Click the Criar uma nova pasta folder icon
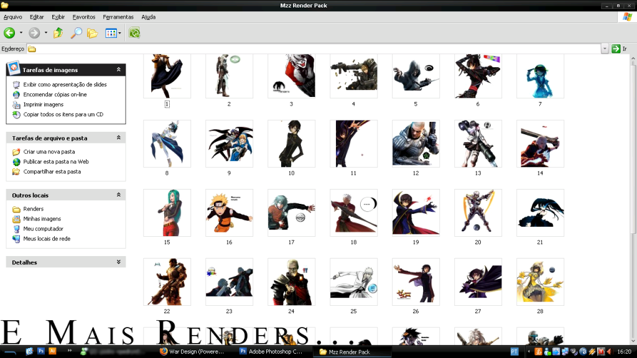 tap(16, 152)
